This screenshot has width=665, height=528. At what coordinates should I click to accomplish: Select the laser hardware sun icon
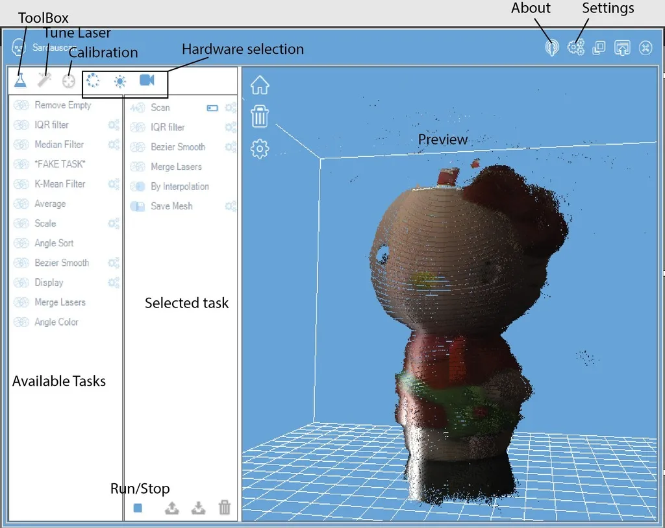coord(120,81)
